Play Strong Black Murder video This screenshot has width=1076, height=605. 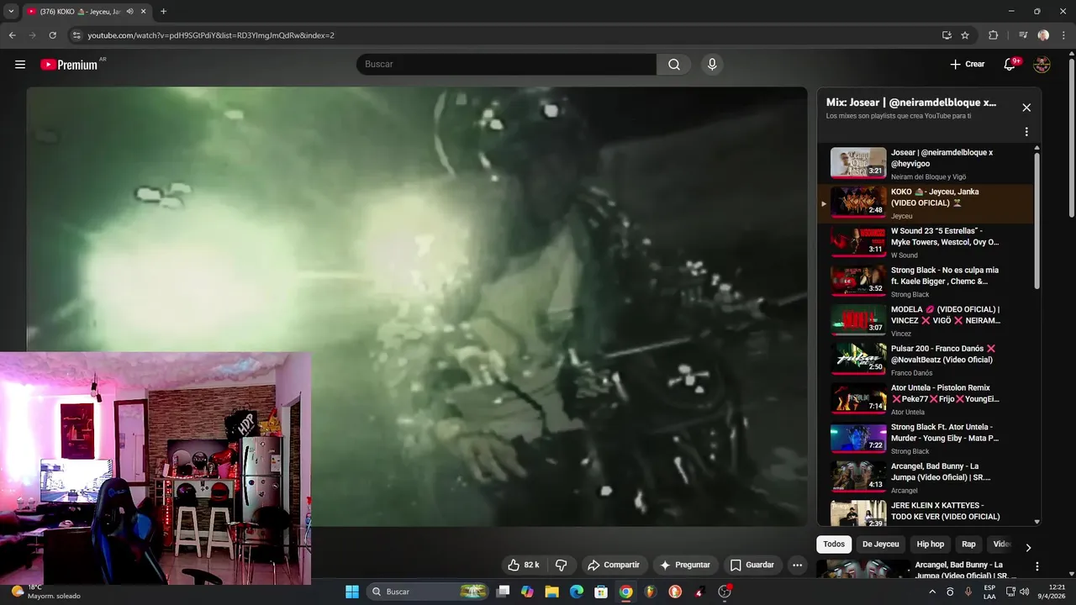(x=925, y=438)
